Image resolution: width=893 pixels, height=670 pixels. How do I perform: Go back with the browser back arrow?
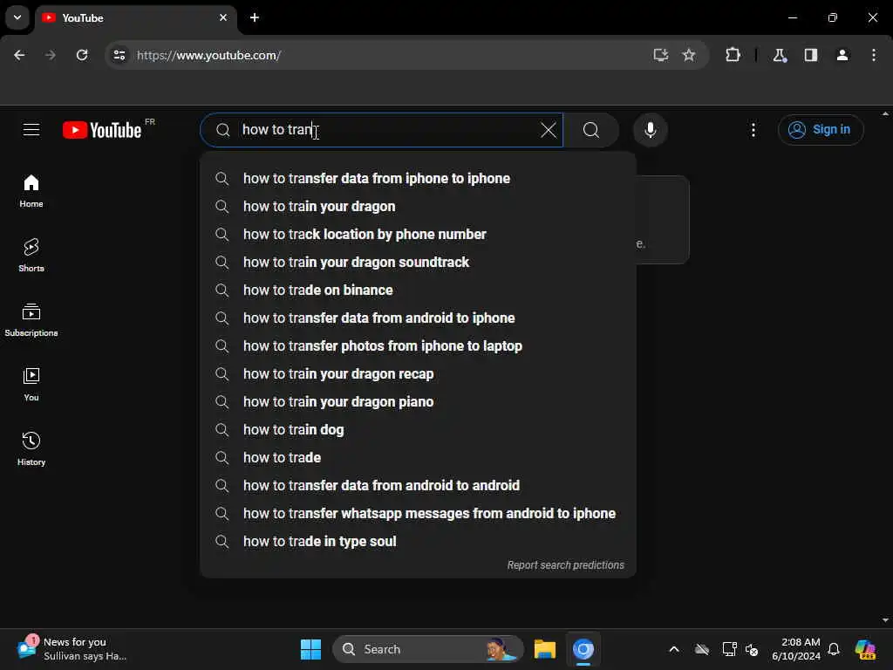tap(19, 55)
